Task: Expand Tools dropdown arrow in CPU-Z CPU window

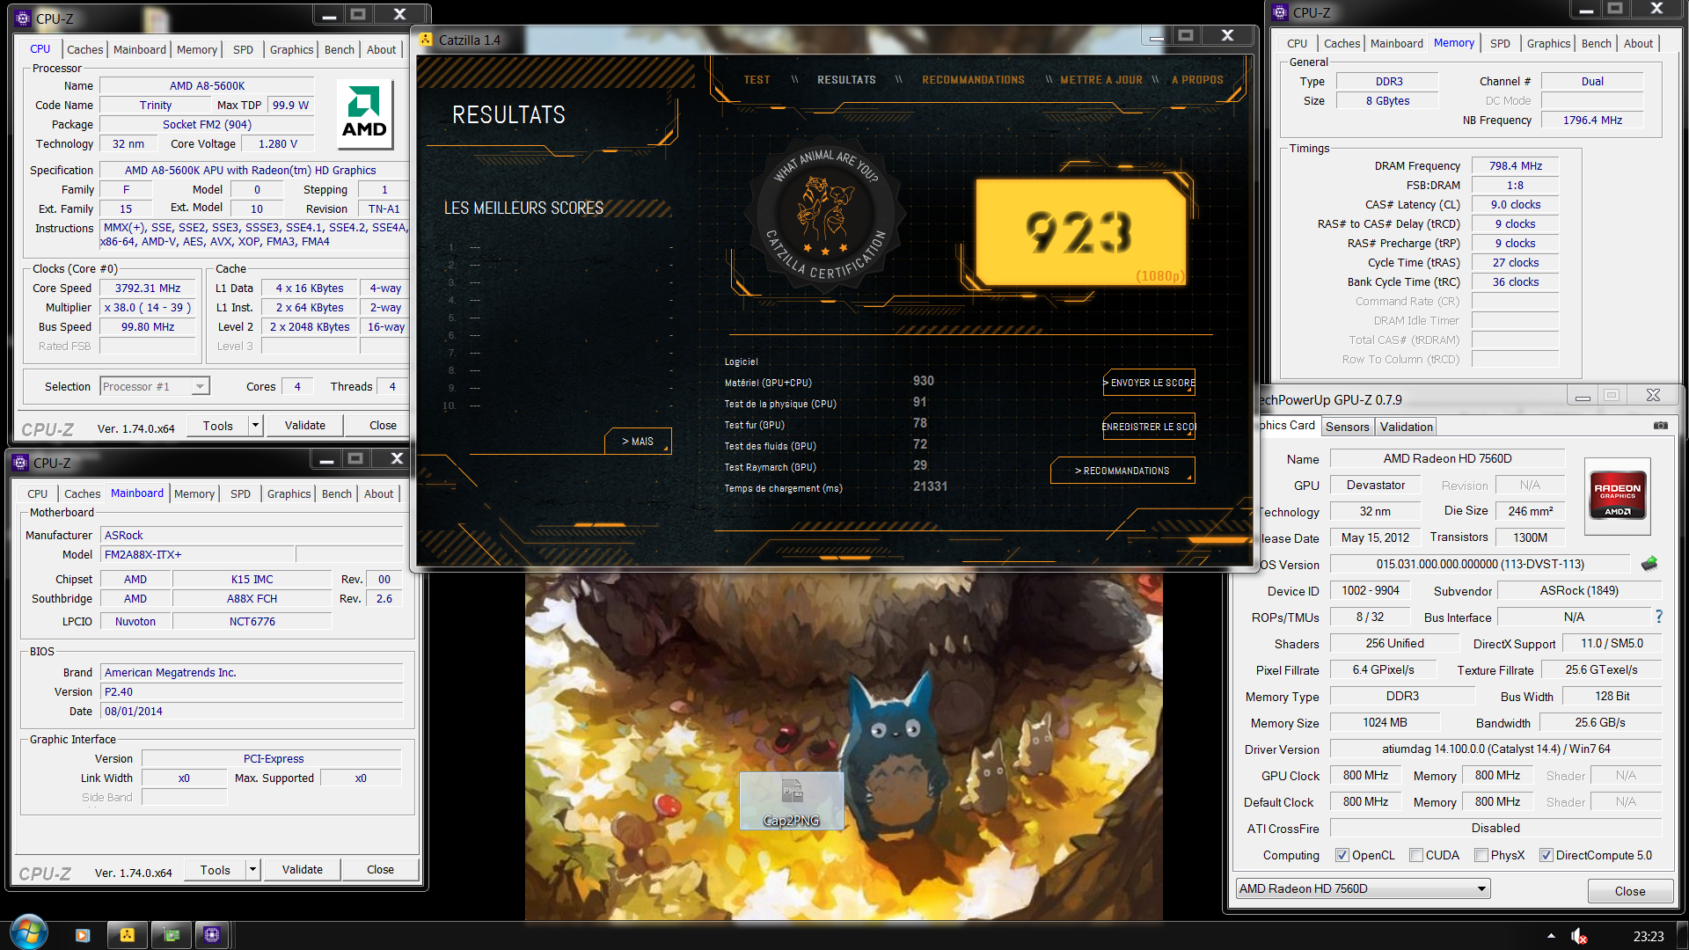Action: [x=255, y=426]
